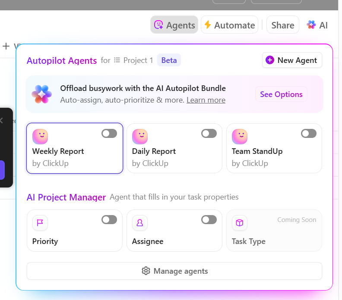Viewport: 342px width, 300px height.
Task: Click the list icon beside Project 1
Action: click(x=117, y=60)
